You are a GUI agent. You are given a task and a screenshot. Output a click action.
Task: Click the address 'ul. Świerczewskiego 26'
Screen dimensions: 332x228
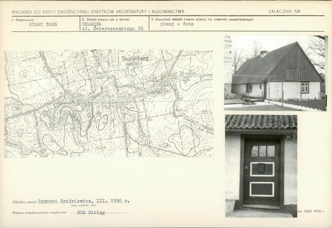click(113, 29)
